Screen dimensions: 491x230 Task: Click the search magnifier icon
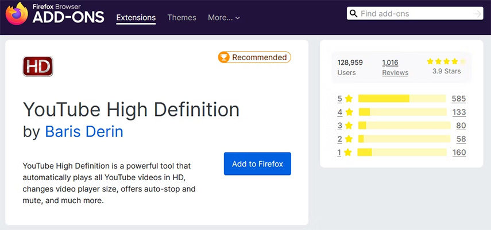[354, 13]
